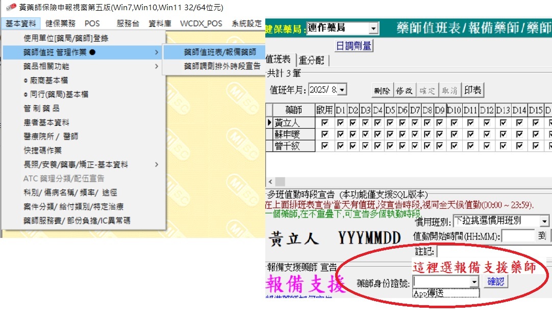Screen dimensions: 552x323
Task: Switch to the 重分配 tab
Action: pyautogui.click(x=311, y=60)
